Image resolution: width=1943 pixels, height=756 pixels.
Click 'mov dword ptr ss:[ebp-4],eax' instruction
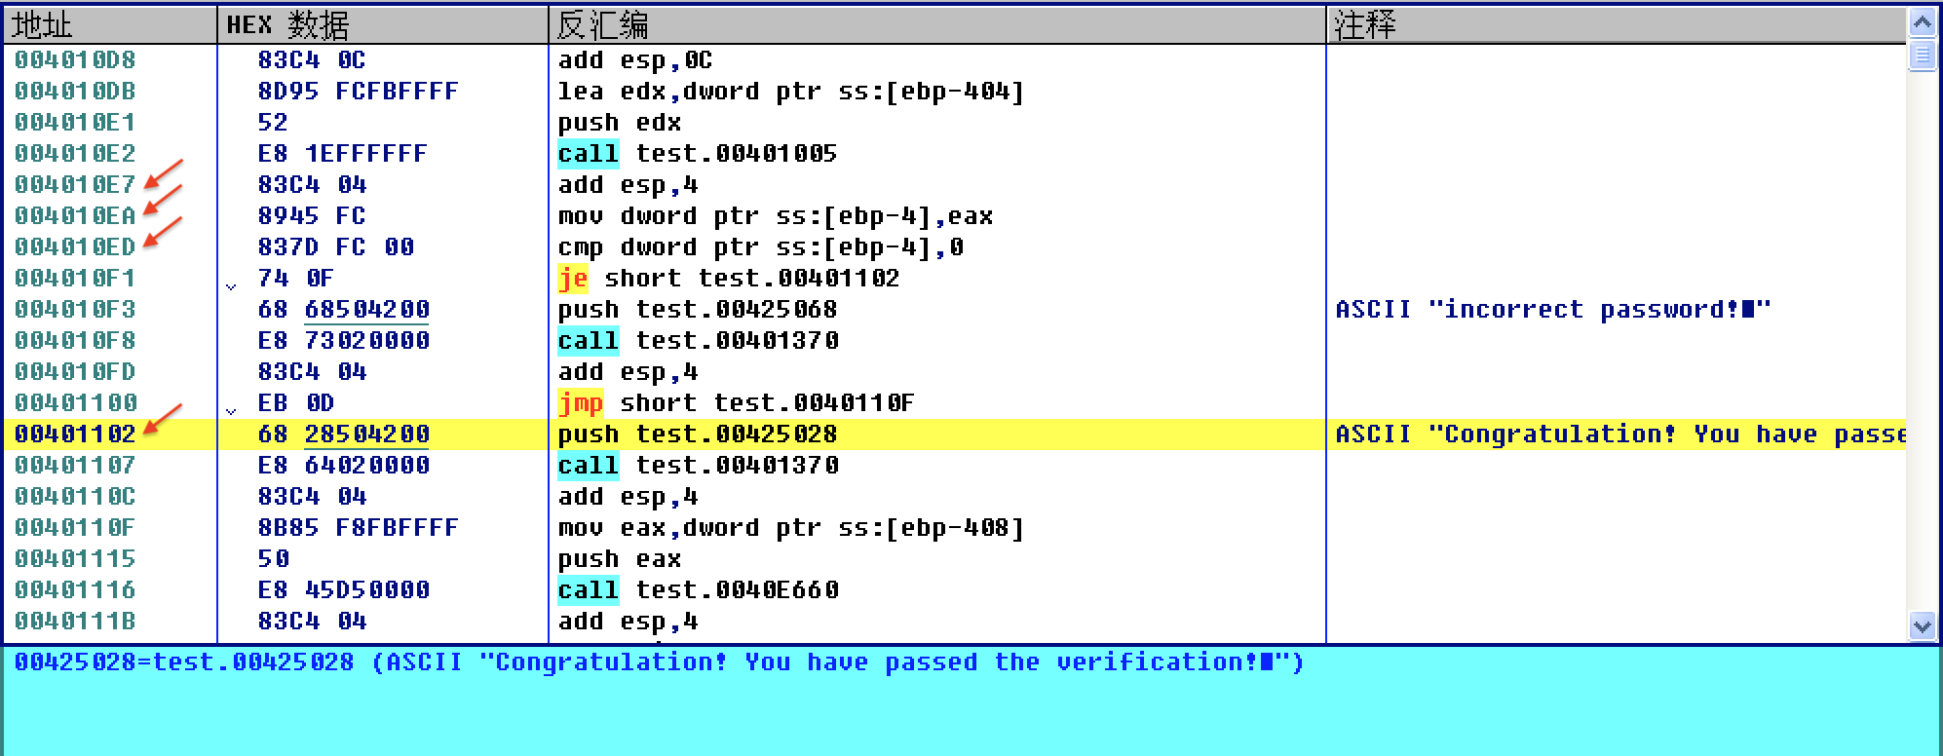775,216
